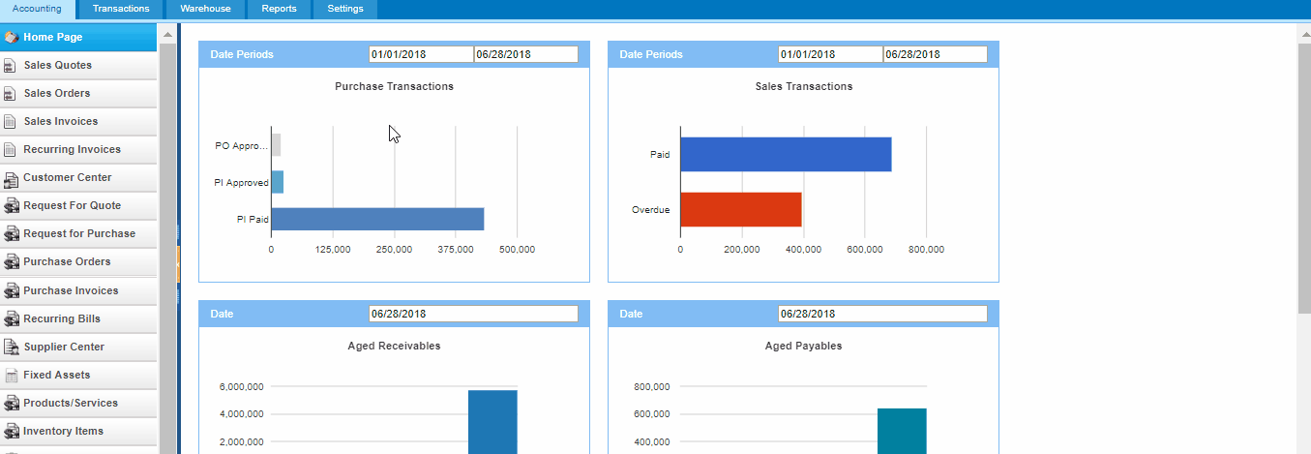
Task: Click the blue Paid sales bar
Action: (x=786, y=155)
